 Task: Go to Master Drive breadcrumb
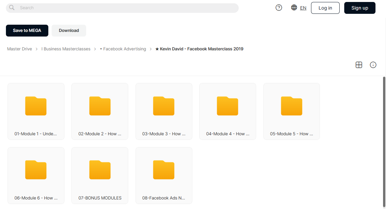pos(19,49)
